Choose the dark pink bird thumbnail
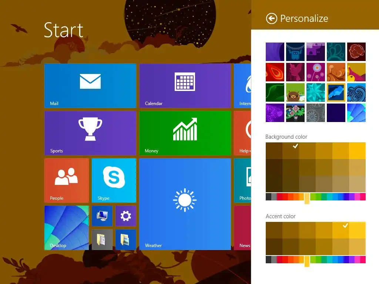 295,72
